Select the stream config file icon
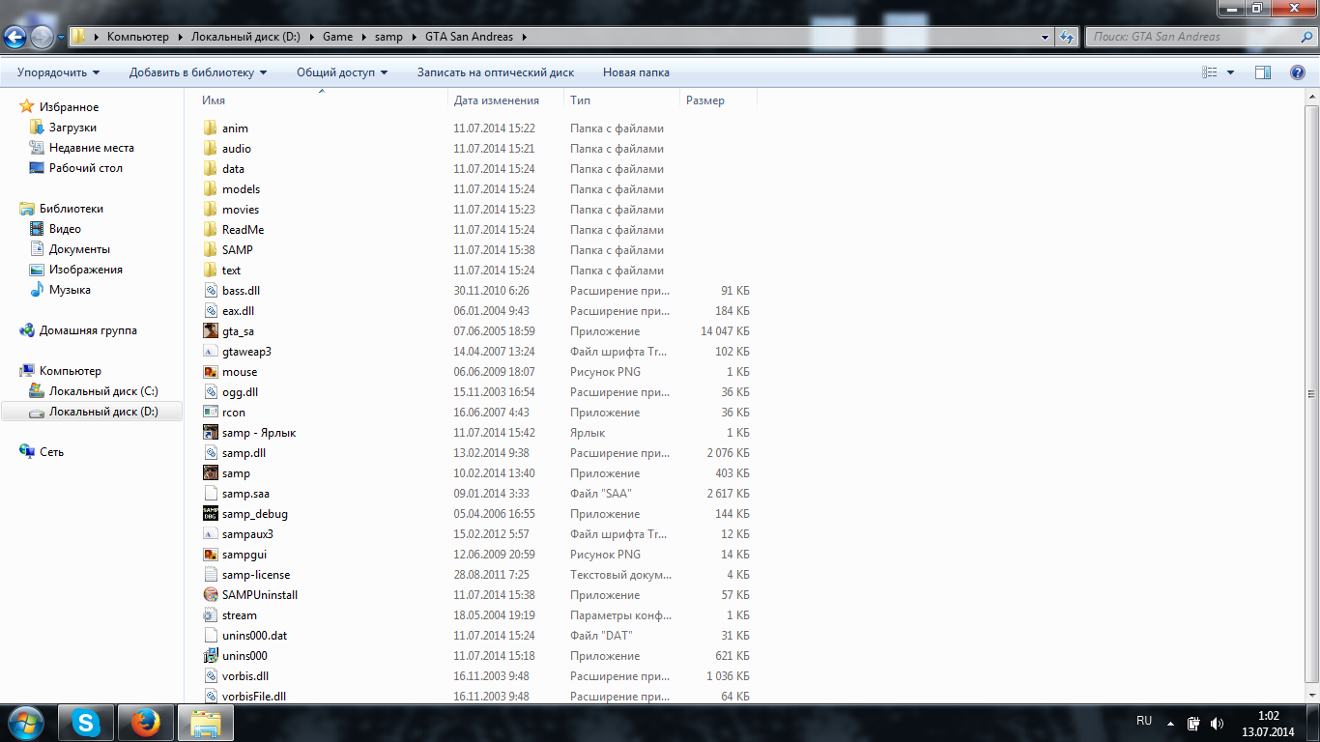1320x742 pixels. pos(211,615)
